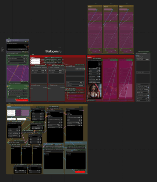Click the Stalogen.ru title text
The image size is (157, 182).
point(53,52)
